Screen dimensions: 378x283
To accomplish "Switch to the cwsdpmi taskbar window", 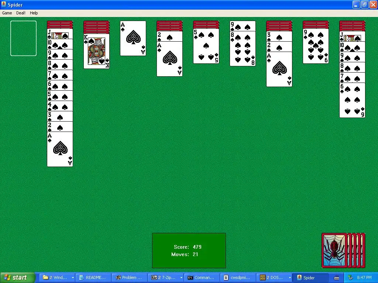I will [238, 278].
